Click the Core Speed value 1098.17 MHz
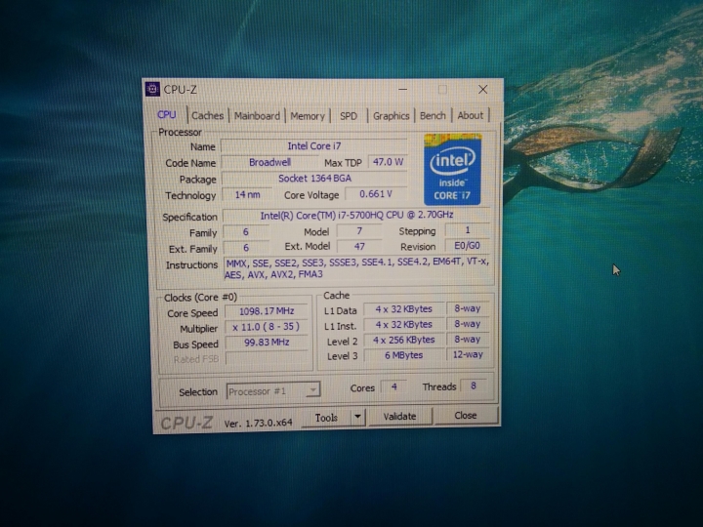703x527 pixels. tap(267, 311)
